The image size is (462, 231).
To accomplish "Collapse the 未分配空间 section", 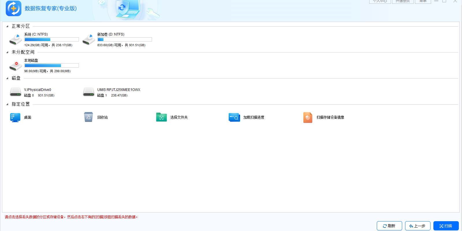I will (x=7, y=52).
